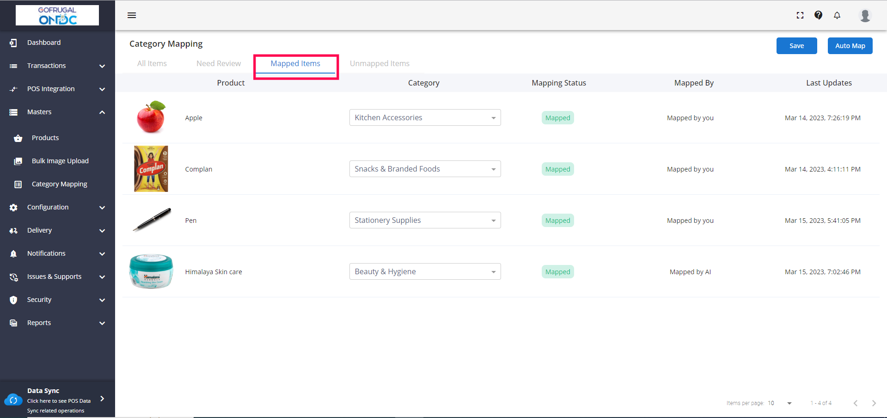Viewport: 887px width, 418px height.
Task: Toggle fullscreen mode icon
Action: (800, 15)
